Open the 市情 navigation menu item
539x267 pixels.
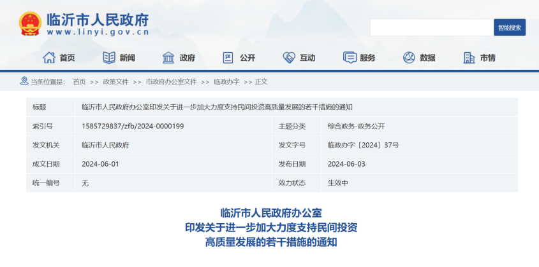coord(488,58)
